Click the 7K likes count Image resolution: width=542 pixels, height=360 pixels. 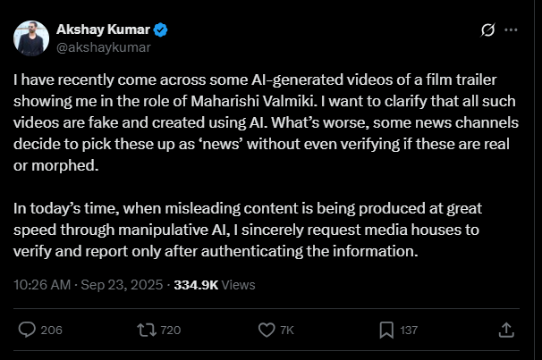286,330
